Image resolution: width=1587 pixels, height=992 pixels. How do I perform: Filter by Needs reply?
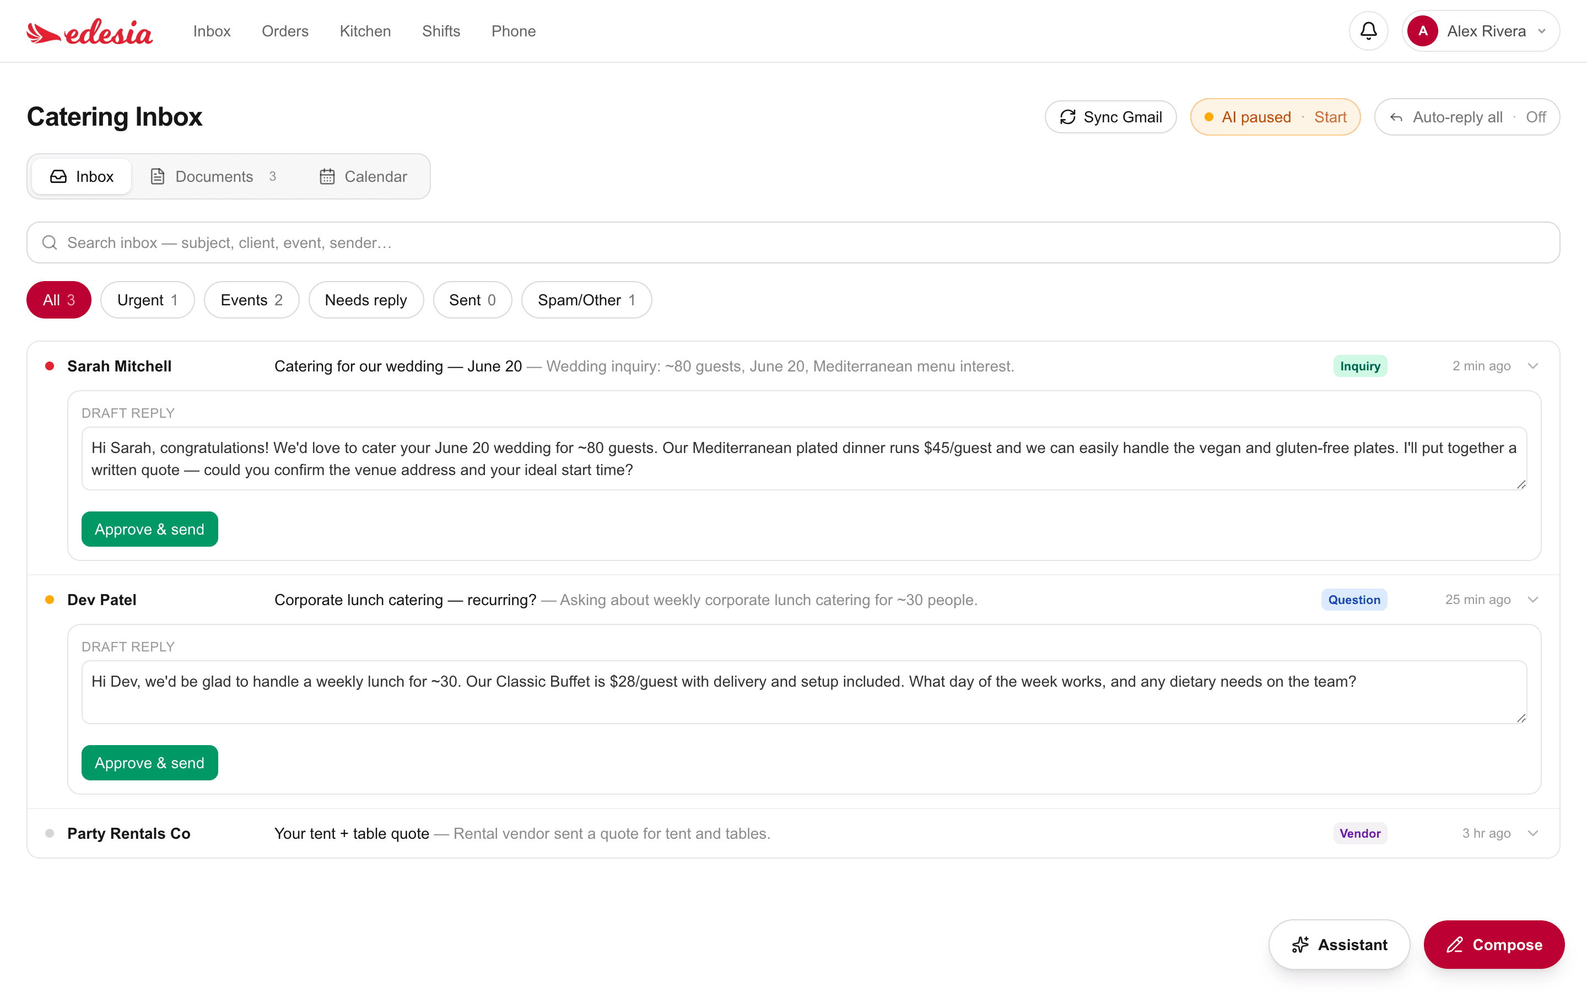[x=366, y=300]
